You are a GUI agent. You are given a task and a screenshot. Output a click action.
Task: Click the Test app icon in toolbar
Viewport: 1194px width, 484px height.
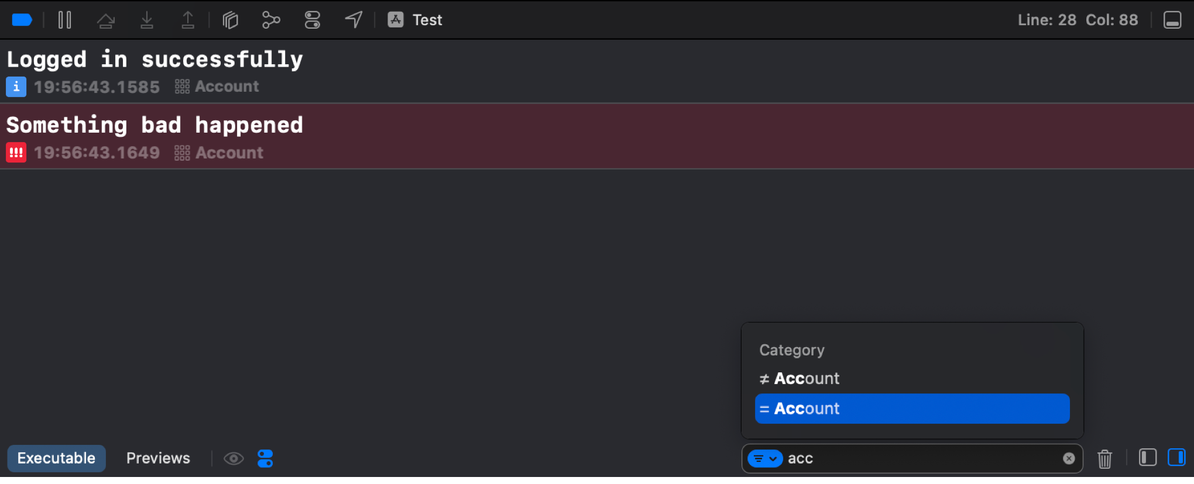(396, 19)
